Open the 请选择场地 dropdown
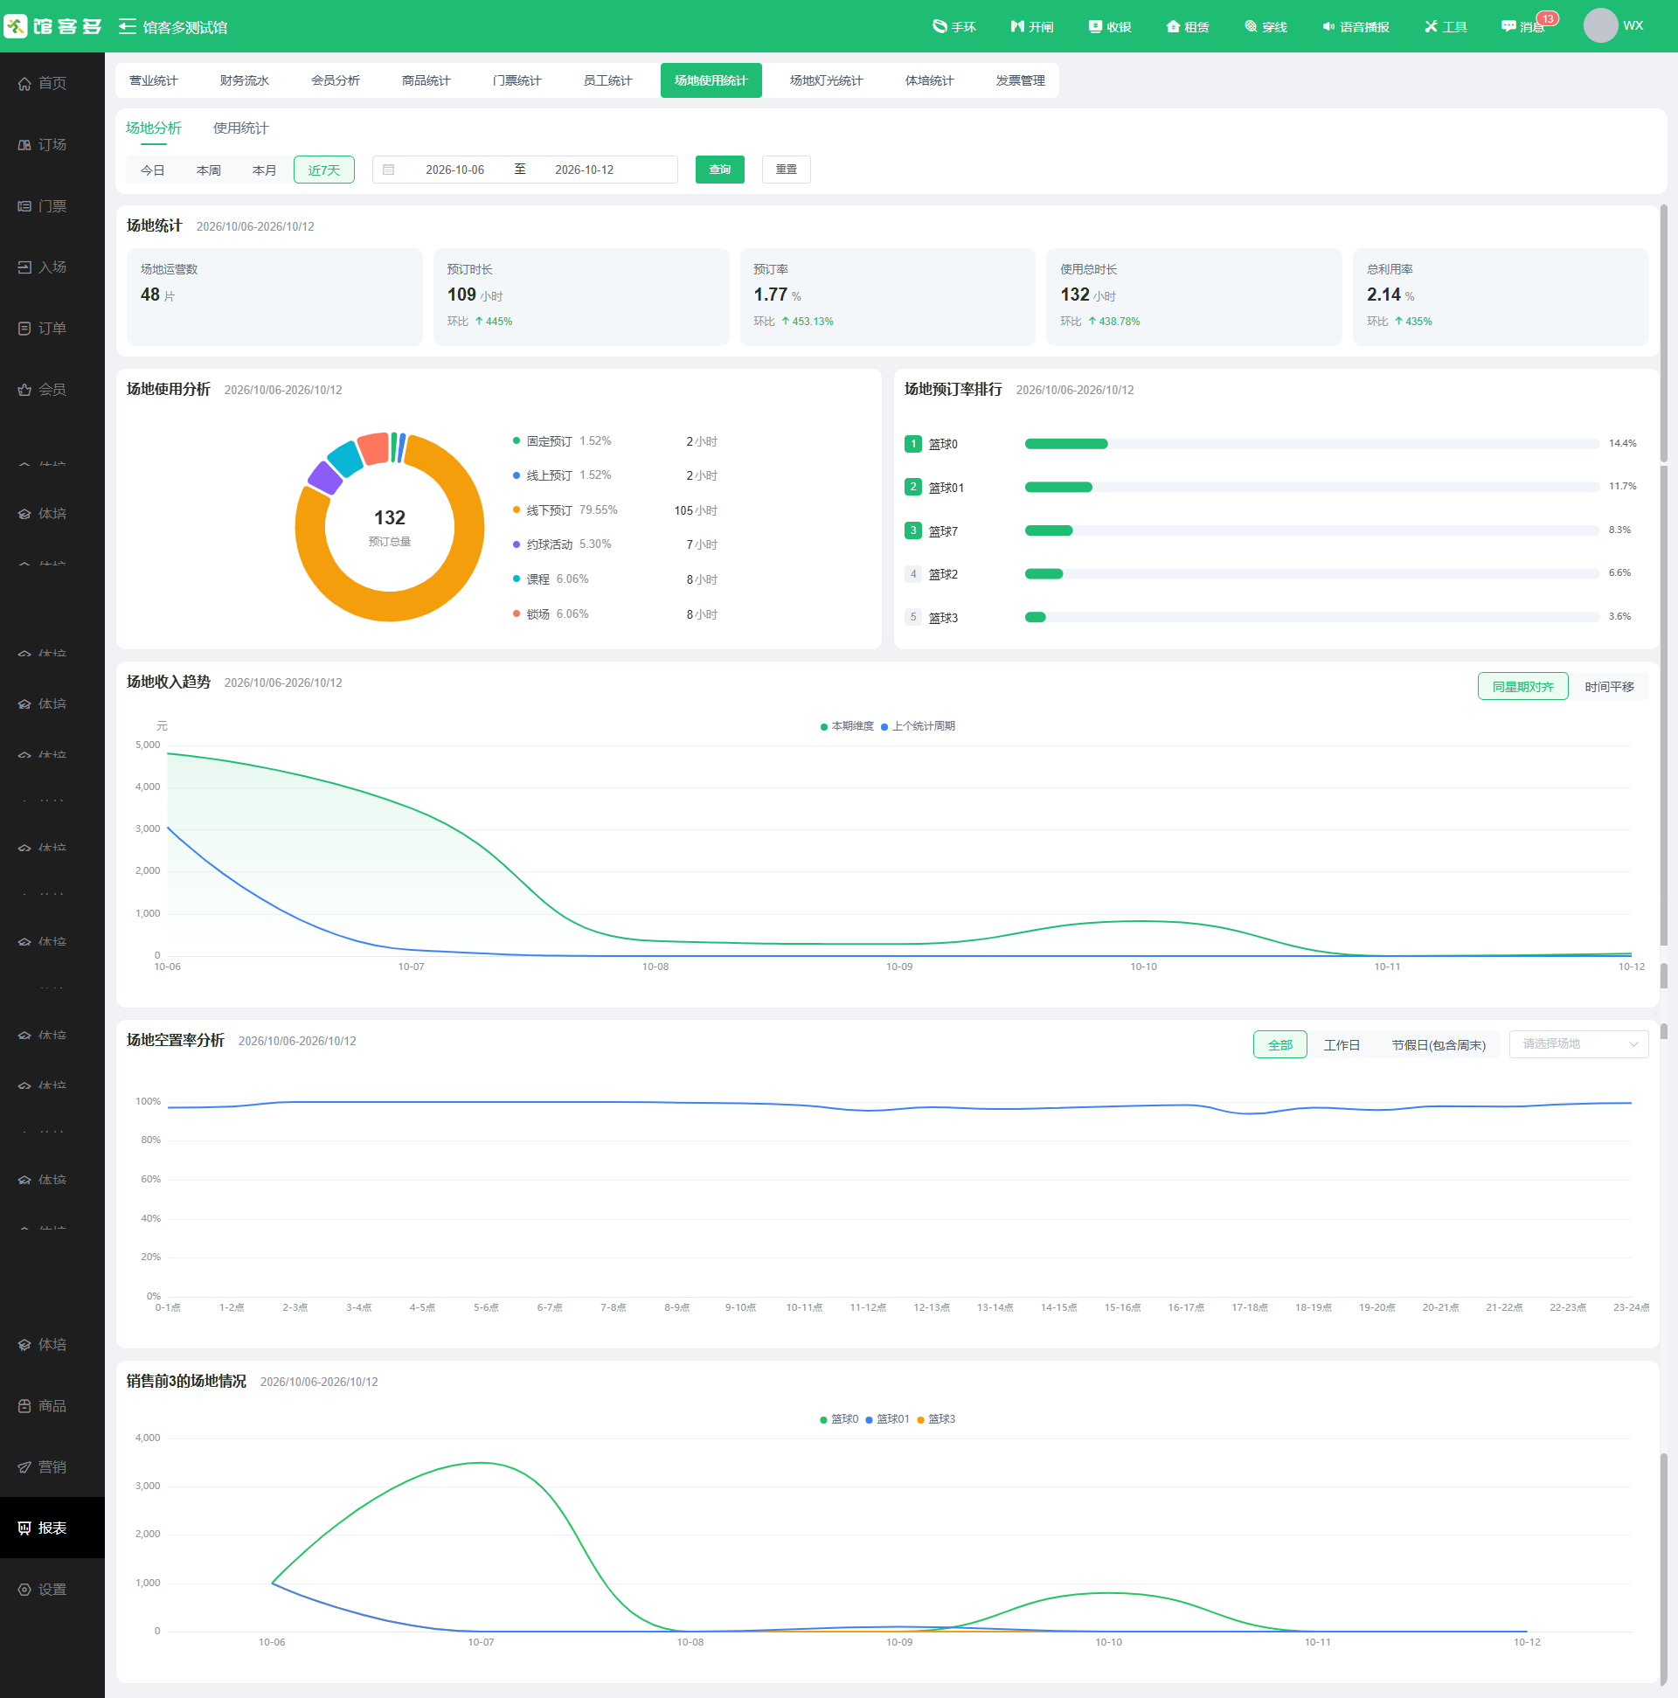1678x1698 pixels. [1577, 1043]
